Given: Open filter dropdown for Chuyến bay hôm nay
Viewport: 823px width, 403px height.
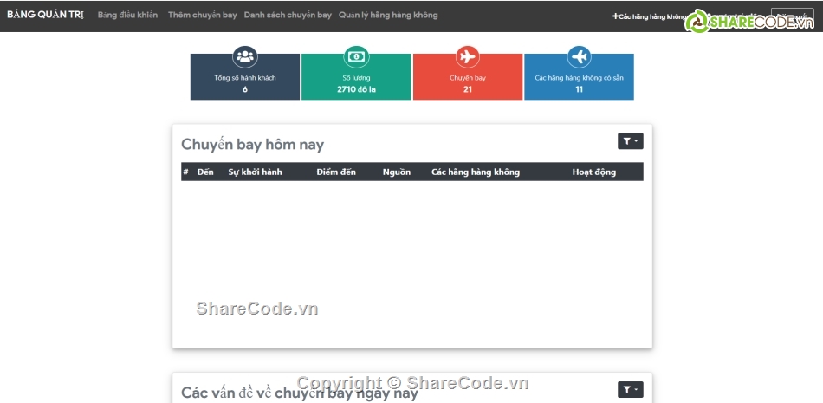Looking at the screenshot, I should (x=631, y=141).
